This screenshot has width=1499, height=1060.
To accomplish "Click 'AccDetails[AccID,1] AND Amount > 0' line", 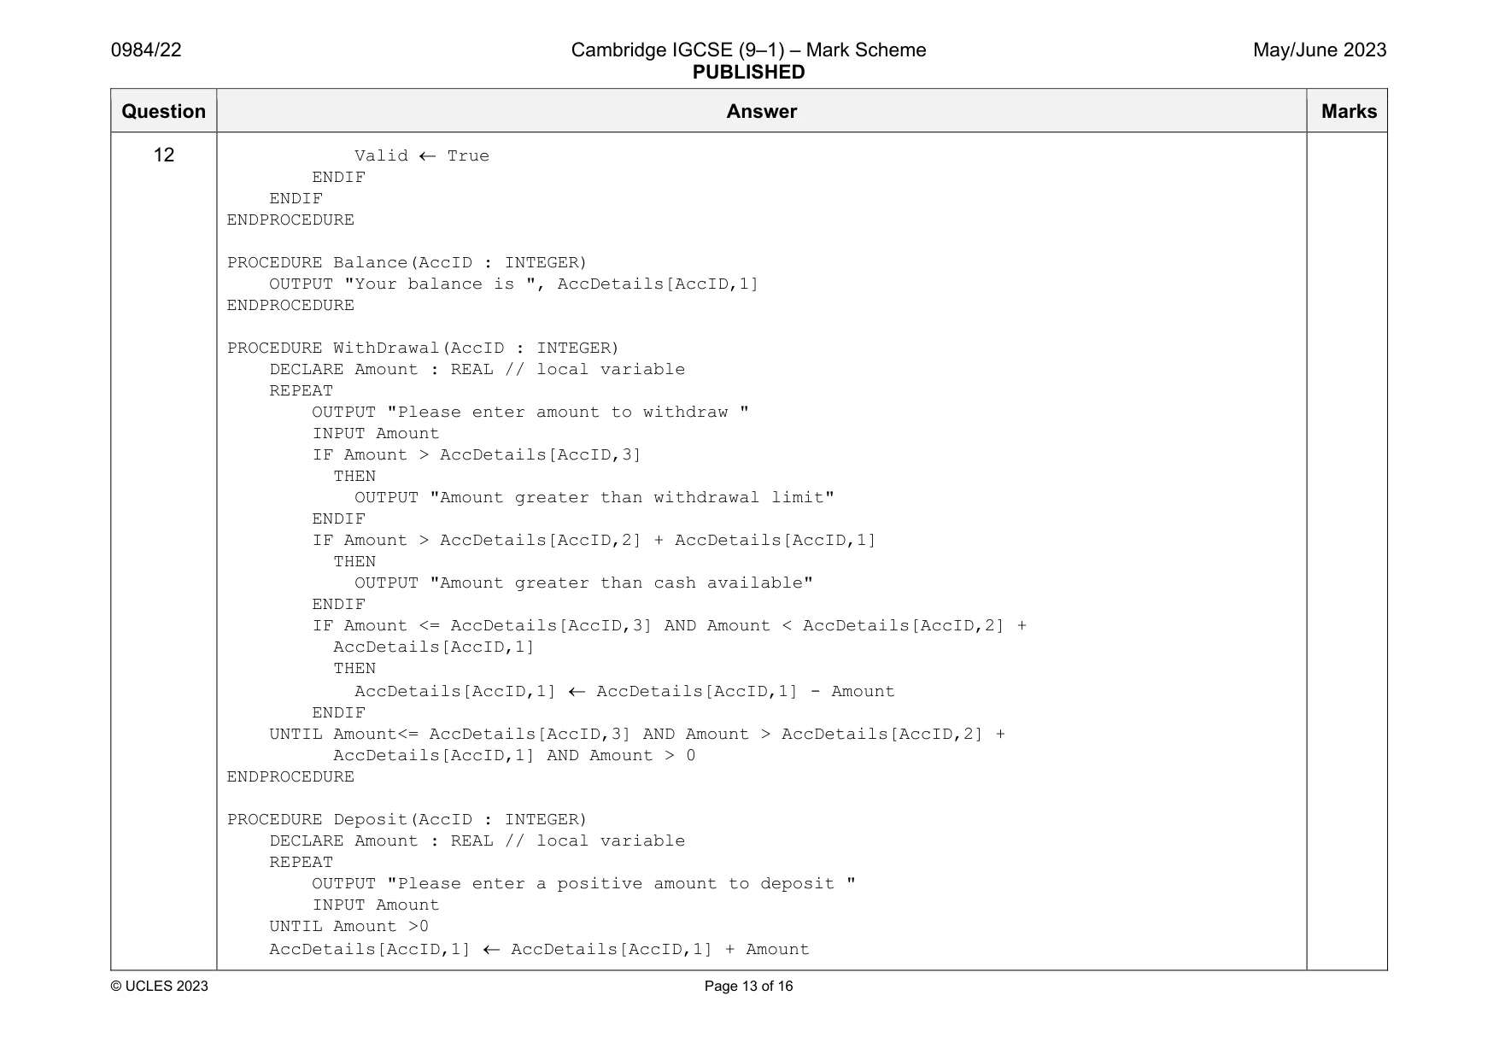I will [x=514, y=755].
